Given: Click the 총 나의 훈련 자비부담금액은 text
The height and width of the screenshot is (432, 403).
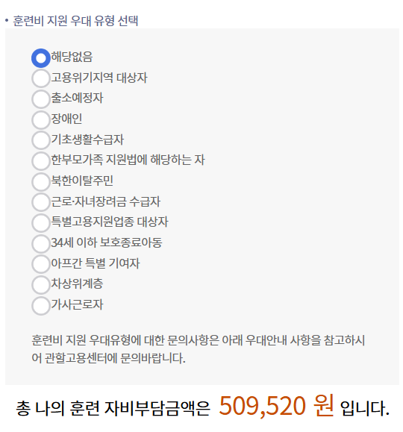Looking at the screenshot, I should tap(113, 408).
